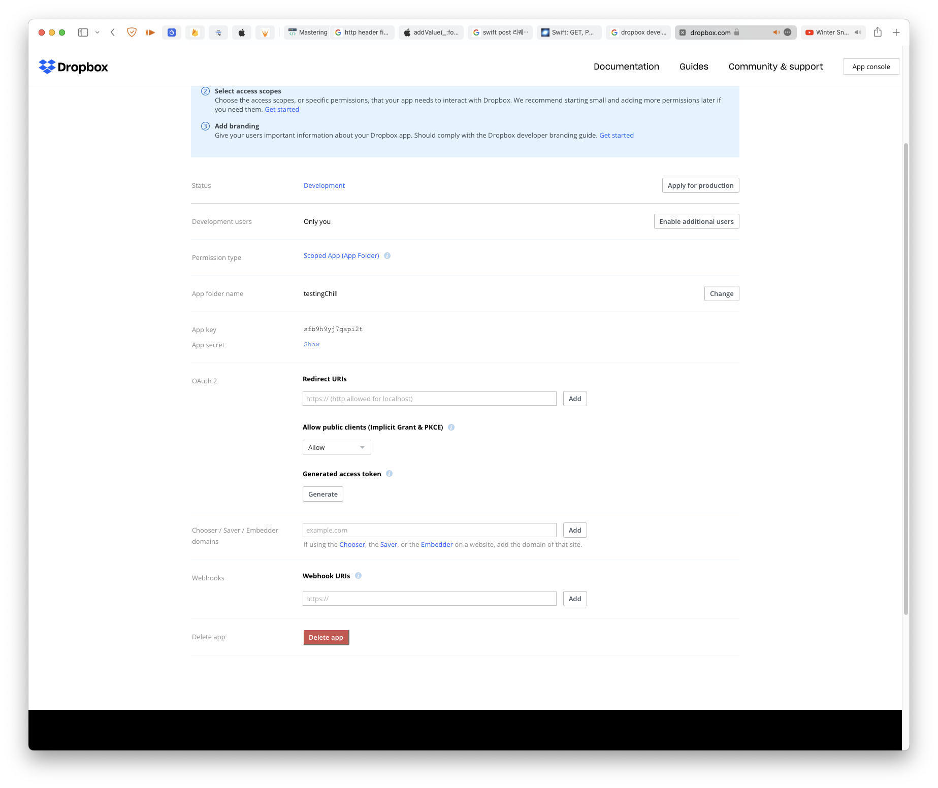Add the Redirect URI
The width and height of the screenshot is (938, 788).
(575, 399)
